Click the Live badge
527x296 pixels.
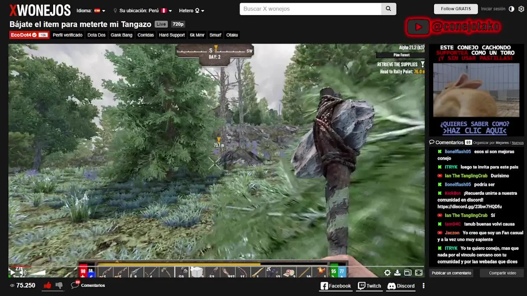tap(161, 24)
